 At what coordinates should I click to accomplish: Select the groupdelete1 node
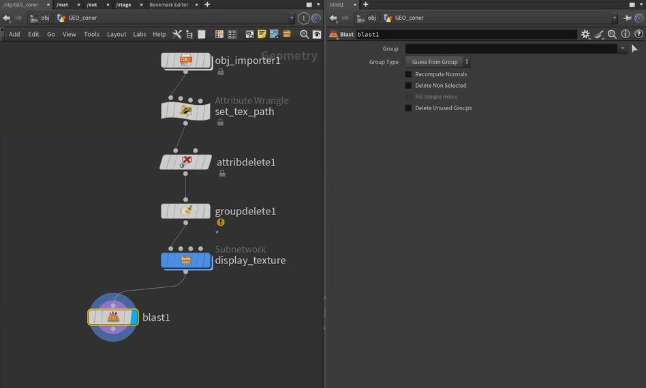pyautogui.click(x=185, y=211)
